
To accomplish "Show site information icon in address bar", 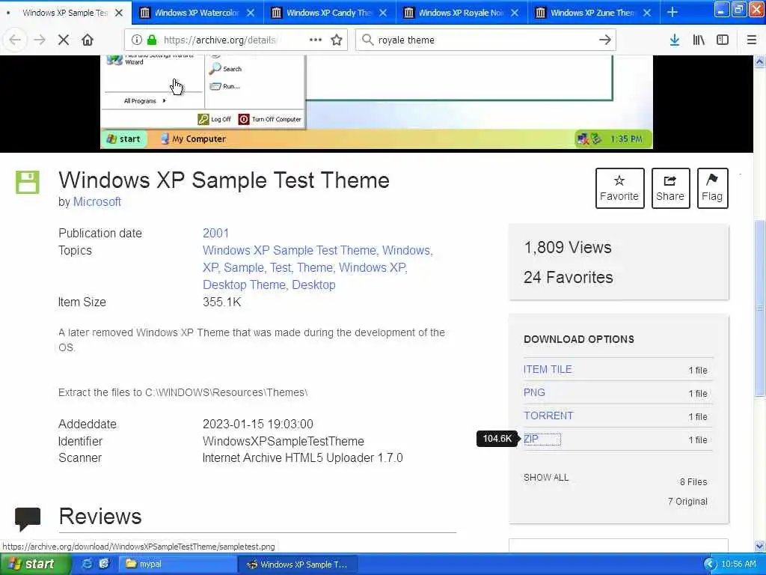I will [137, 40].
